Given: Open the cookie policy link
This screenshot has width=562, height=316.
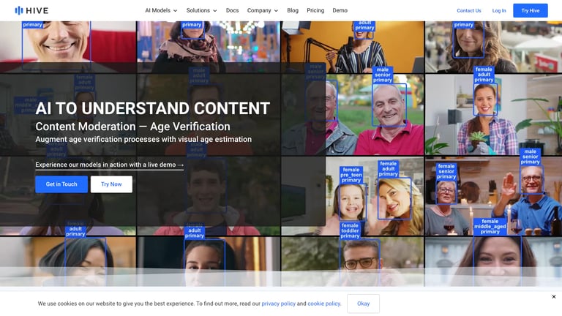Looking at the screenshot, I should coord(323,304).
